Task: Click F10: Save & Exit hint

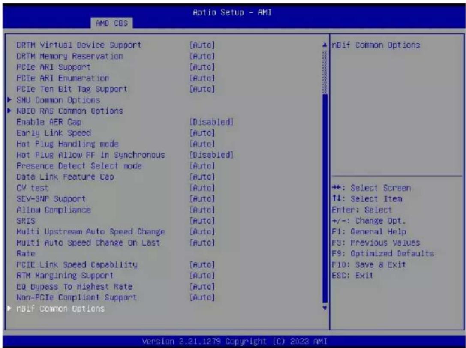Action: [x=369, y=264]
